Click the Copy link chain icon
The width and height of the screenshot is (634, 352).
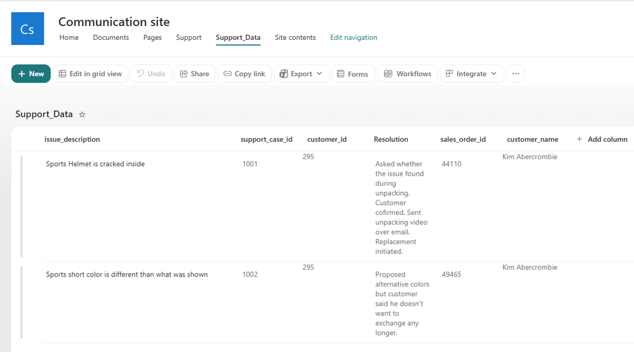click(x=228, y=74)
